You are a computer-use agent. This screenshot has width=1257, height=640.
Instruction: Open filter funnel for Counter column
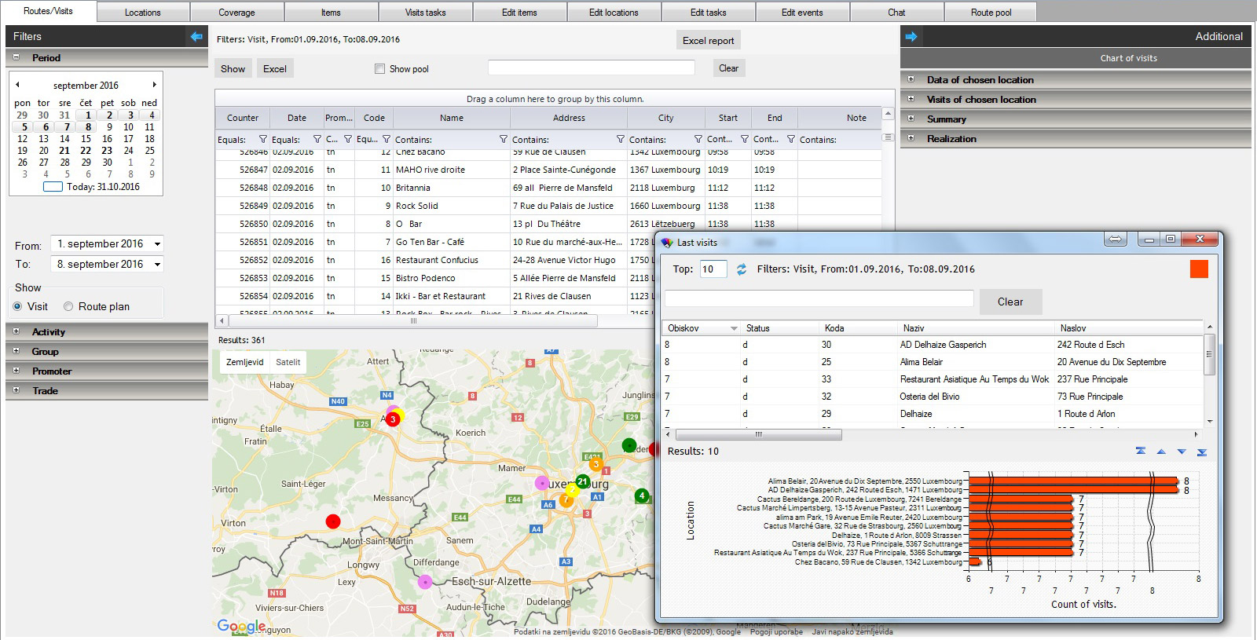click(263, 140)
